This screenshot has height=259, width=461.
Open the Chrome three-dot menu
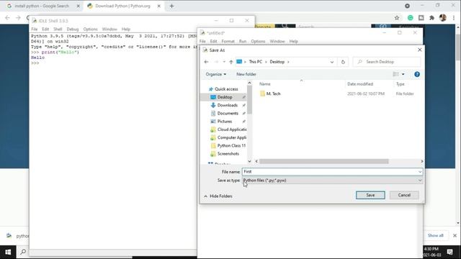[x=454, y=18]
